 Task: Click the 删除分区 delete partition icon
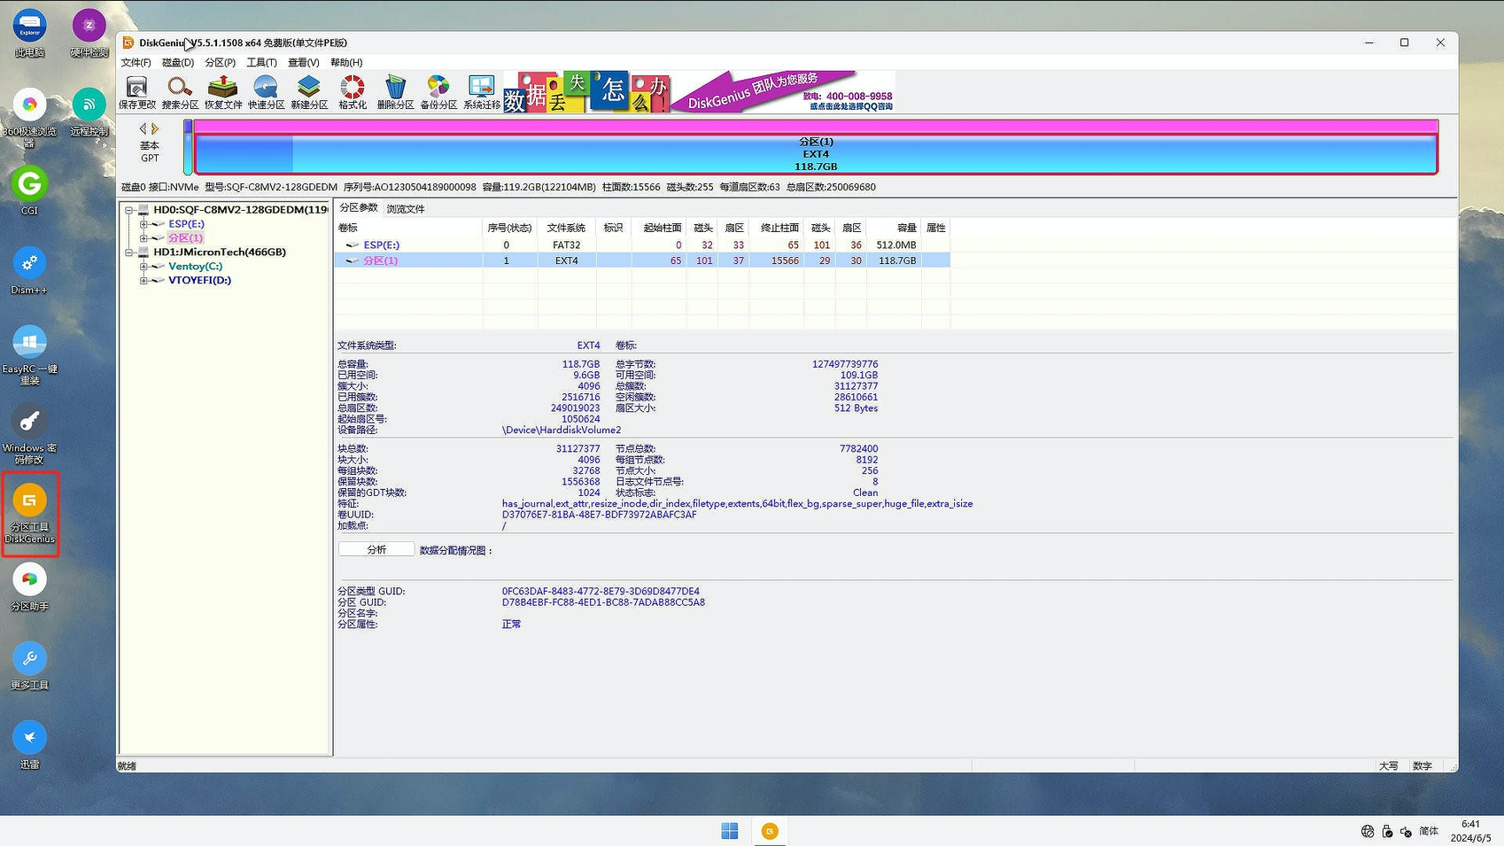coord(395,92)
